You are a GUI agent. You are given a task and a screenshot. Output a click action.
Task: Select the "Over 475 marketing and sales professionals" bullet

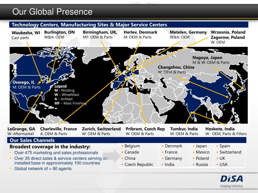pyautogui.click(x=56, y=153)
